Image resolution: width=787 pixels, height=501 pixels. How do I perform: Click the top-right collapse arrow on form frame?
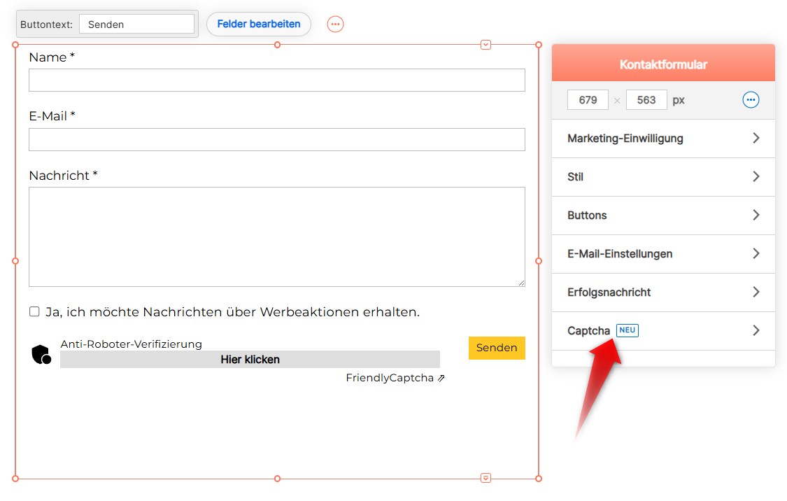486,45
